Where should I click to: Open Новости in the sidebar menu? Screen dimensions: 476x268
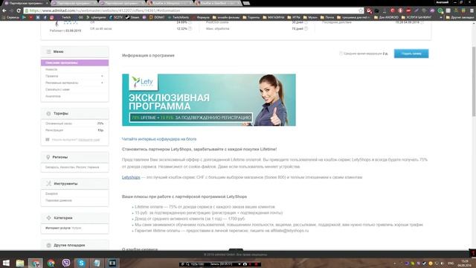coord(51,69)
